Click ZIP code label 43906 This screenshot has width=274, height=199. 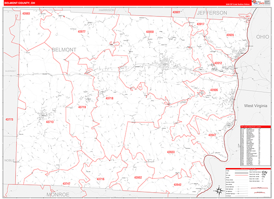click(214, 90)
